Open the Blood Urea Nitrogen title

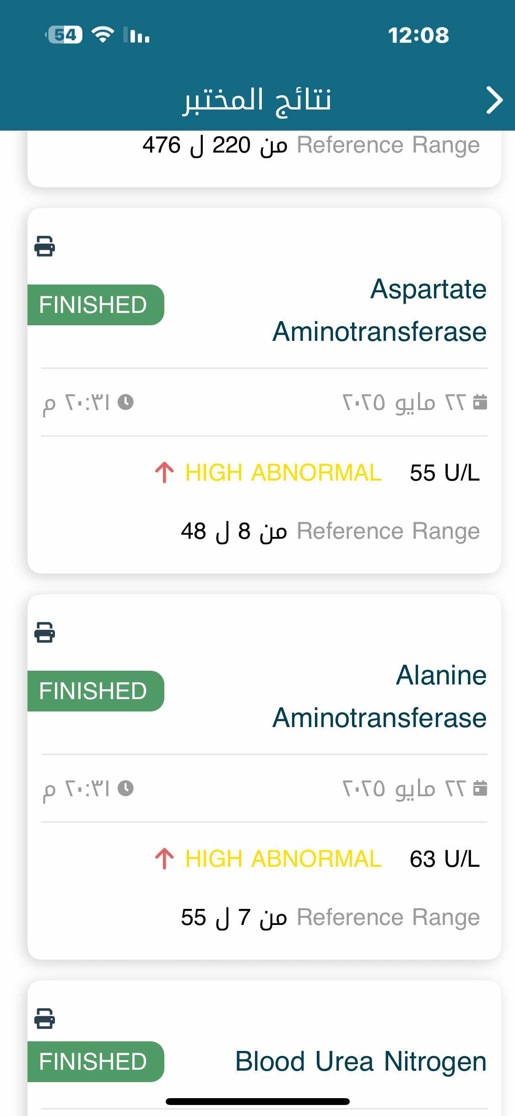[361, 1061]
